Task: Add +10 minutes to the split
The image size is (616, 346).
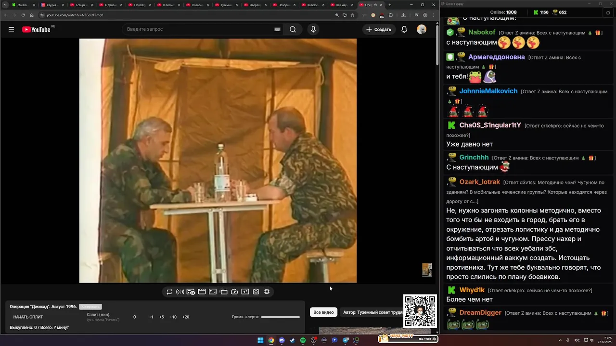Action: coord(173,317)
